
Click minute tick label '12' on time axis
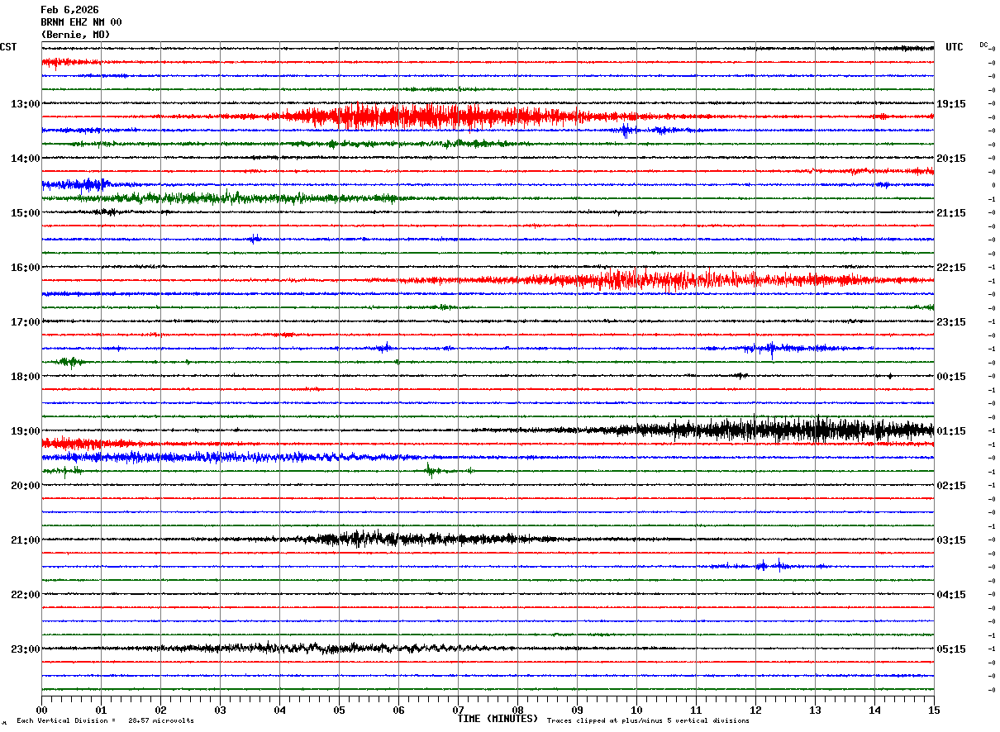point(756,710)
